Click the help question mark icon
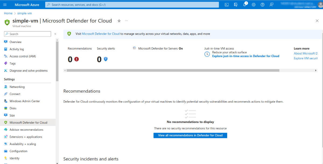 (x=262, y=5)
